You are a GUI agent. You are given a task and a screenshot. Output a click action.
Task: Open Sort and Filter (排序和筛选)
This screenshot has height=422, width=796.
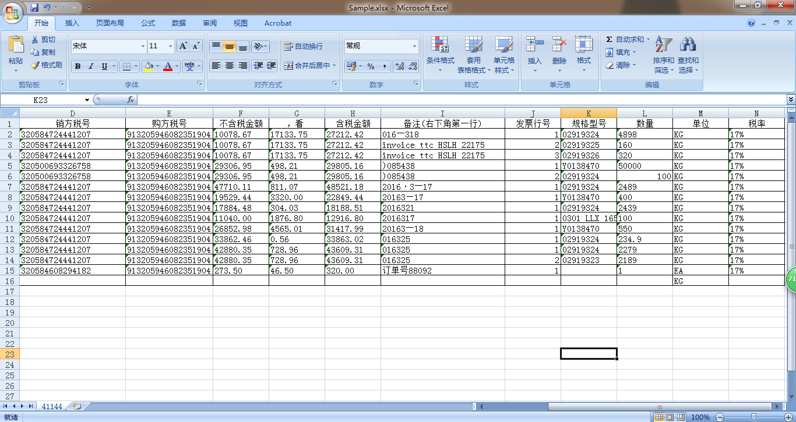click(663, 45)
